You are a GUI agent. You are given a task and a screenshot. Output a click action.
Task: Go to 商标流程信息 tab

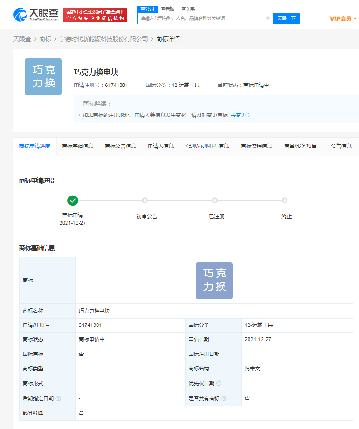pyautogui.click(x=256, y=146)
